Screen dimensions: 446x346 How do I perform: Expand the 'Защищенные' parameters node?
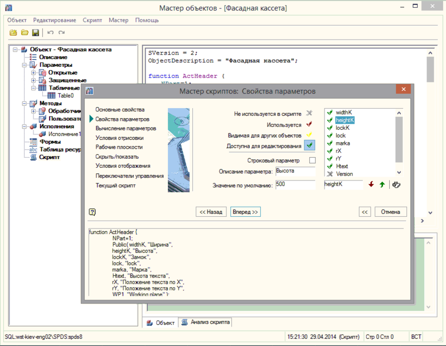click(33, 80)
